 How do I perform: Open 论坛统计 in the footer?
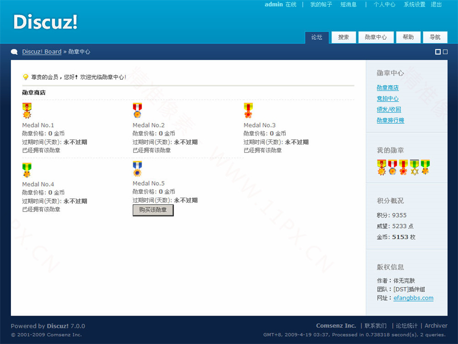[x=407, y=326]
